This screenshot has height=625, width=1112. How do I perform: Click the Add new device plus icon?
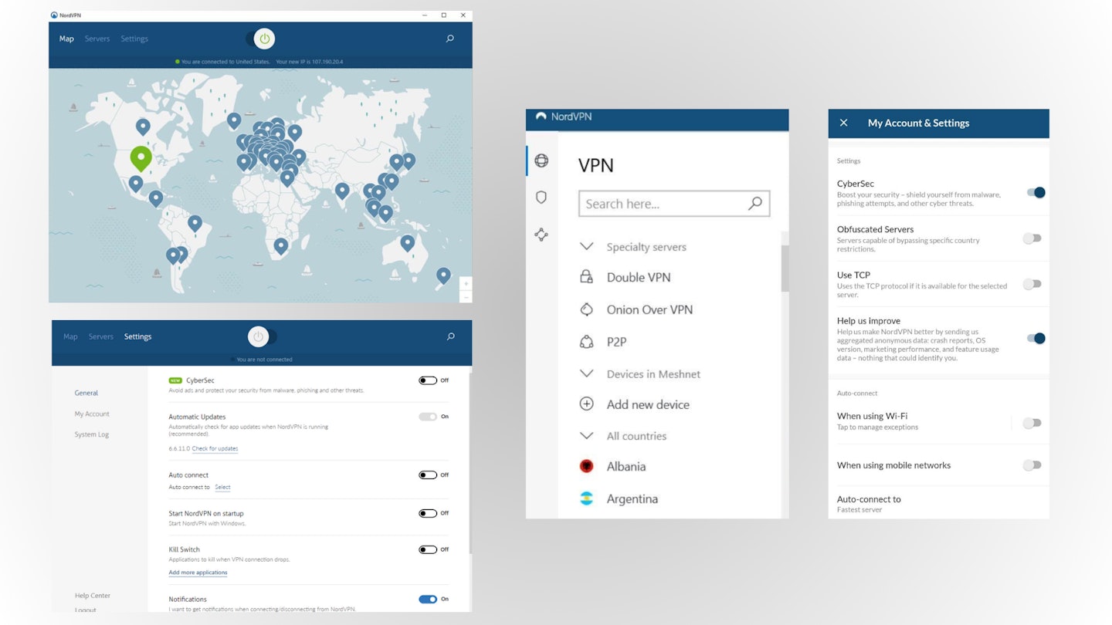click(586, 404)
